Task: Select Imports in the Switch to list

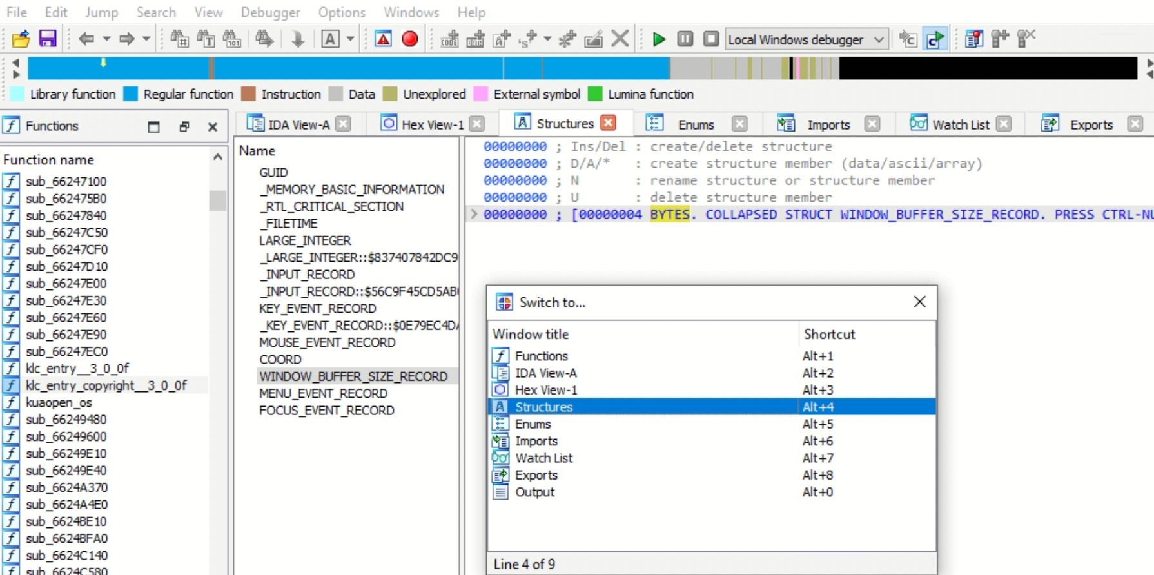Action: [x=536, y=441]
